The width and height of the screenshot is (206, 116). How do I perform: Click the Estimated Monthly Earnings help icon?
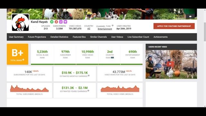point(89,75)
